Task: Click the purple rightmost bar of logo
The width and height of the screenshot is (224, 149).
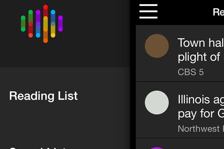Action: point(60,23)
